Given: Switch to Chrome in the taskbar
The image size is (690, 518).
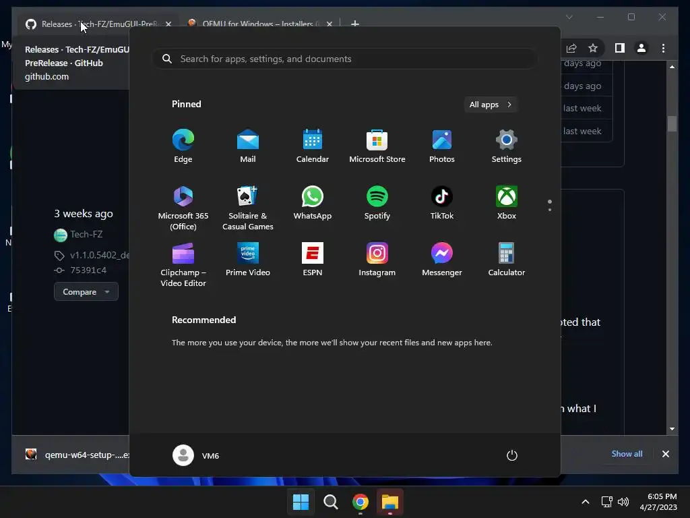Looking at the screenshot, I should (360, 502).
